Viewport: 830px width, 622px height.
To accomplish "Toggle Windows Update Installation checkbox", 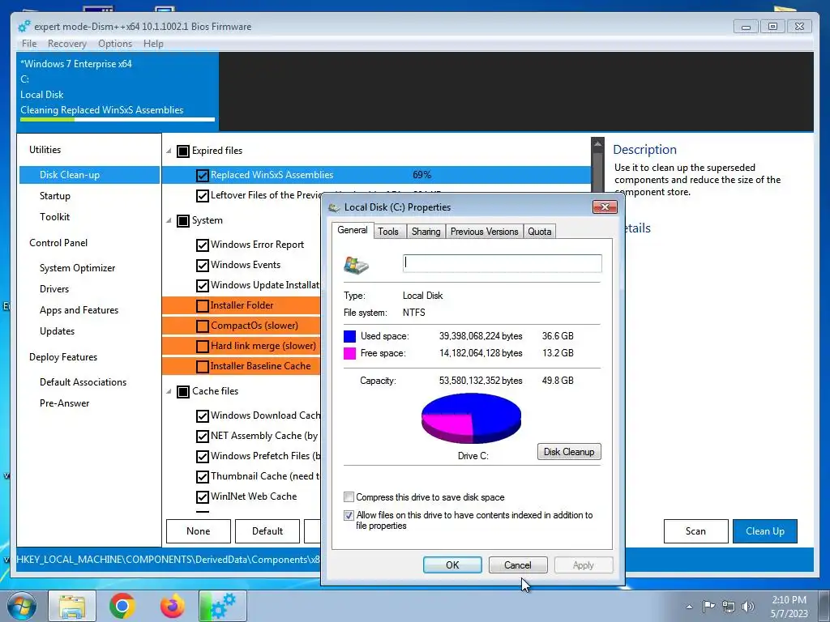I will click(x=202, y=286).
